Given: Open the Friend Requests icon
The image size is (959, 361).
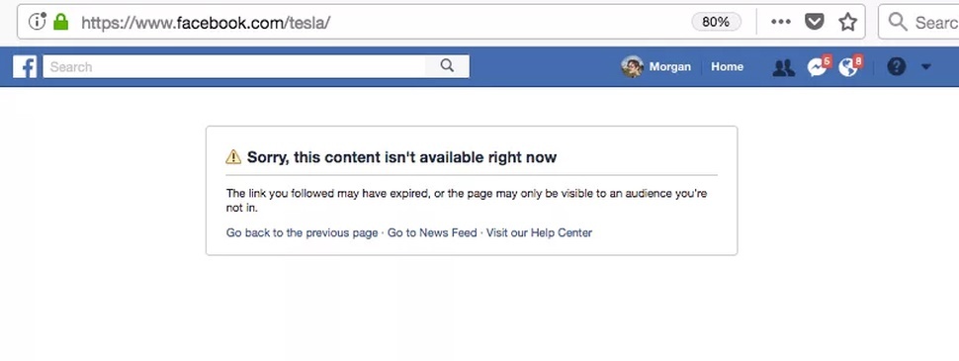Looking at the screenshot, I should [x=783, y=67].
